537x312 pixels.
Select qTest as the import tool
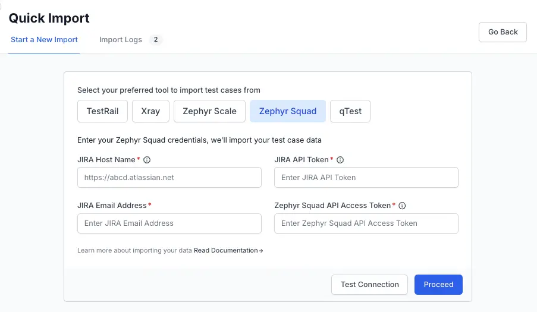coord(350,111)
